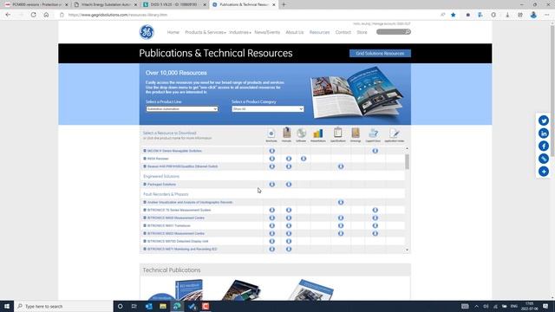Viewport: 555px width, 312px height.
Task: Click the site search magnifier icon
Action: [408, 32]
